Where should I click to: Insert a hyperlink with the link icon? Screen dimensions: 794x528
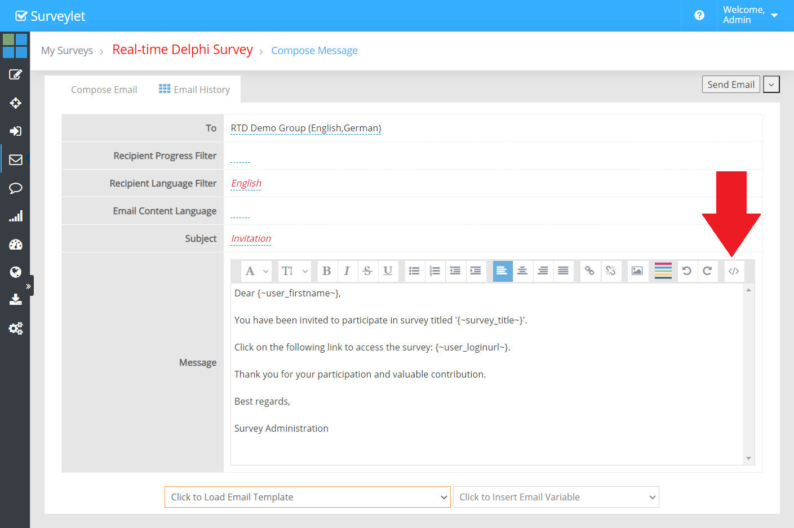[x=589, y=271]
